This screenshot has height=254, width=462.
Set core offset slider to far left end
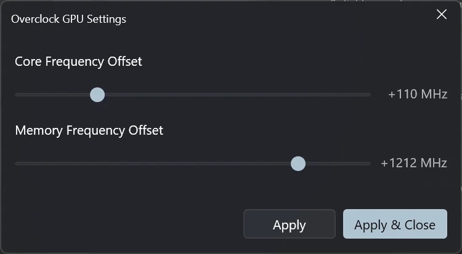pyautogui.click(x=16, y=95)
